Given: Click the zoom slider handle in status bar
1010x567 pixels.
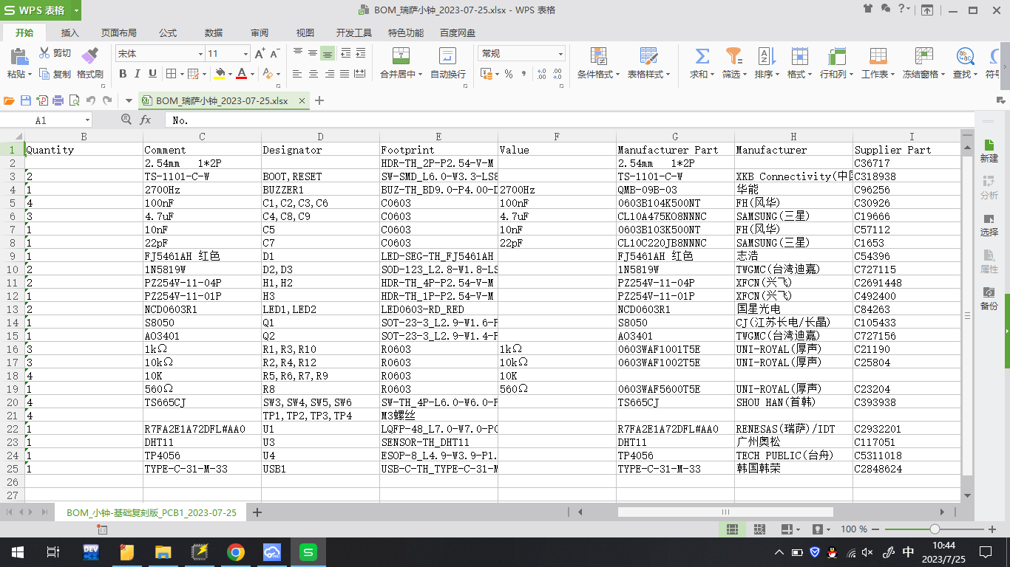Looking at the screenshot, I should tap(935, 529).
